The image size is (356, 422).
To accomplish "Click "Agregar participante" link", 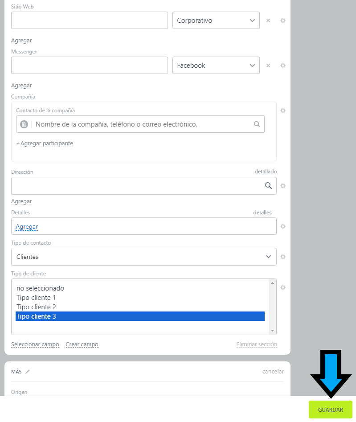I will tap(46, 143).
